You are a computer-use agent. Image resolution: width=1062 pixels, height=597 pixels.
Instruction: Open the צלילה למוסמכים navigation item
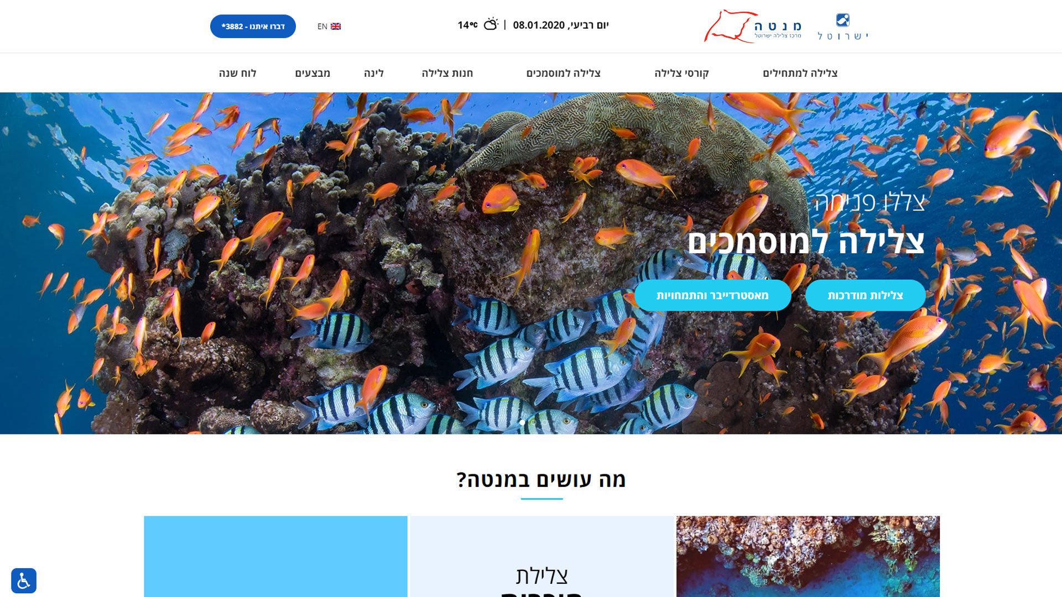coord(563,73)
